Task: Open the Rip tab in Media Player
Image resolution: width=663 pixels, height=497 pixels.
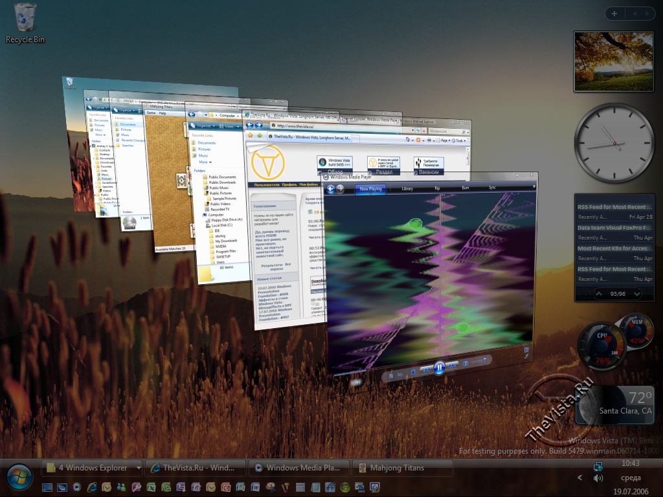Action: pos(437,188)
